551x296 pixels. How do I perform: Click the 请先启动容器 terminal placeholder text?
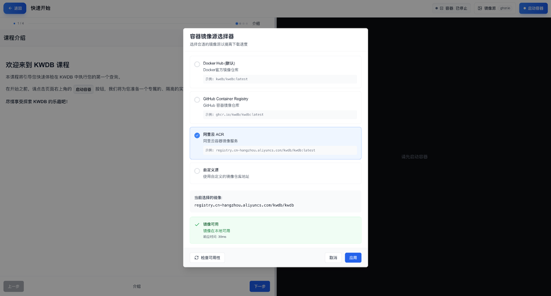click(x=414, y=156)
